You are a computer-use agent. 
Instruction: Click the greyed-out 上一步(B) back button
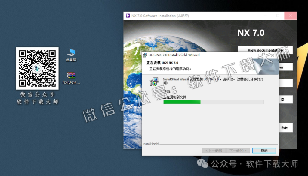point(214,151)
